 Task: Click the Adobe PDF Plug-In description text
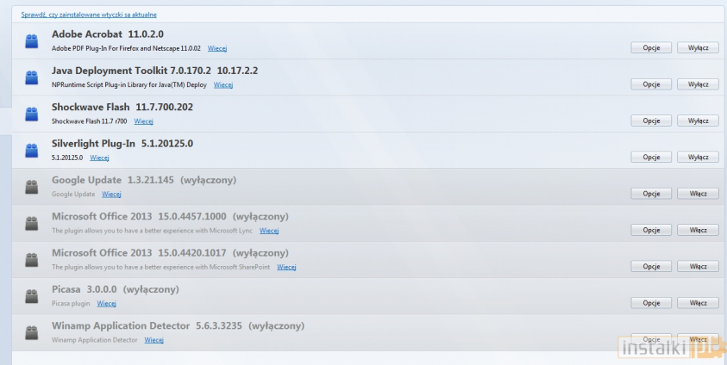[x=126, y=48]
